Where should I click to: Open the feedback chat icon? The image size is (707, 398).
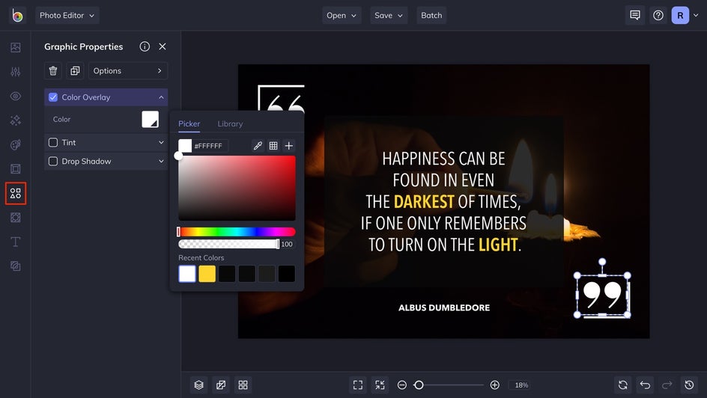click(x=635, y=15)
